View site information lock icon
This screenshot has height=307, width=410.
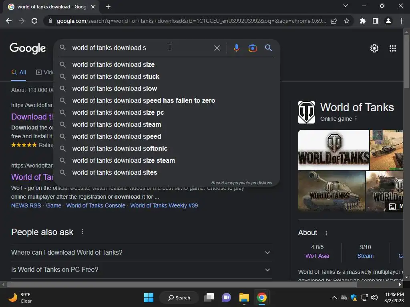click(50, 21)
